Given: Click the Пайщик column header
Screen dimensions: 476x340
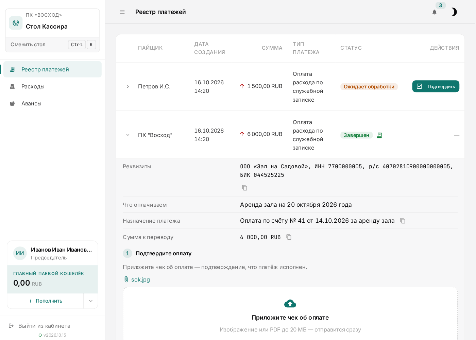Looking at the screenshot, I should (150, 48).
